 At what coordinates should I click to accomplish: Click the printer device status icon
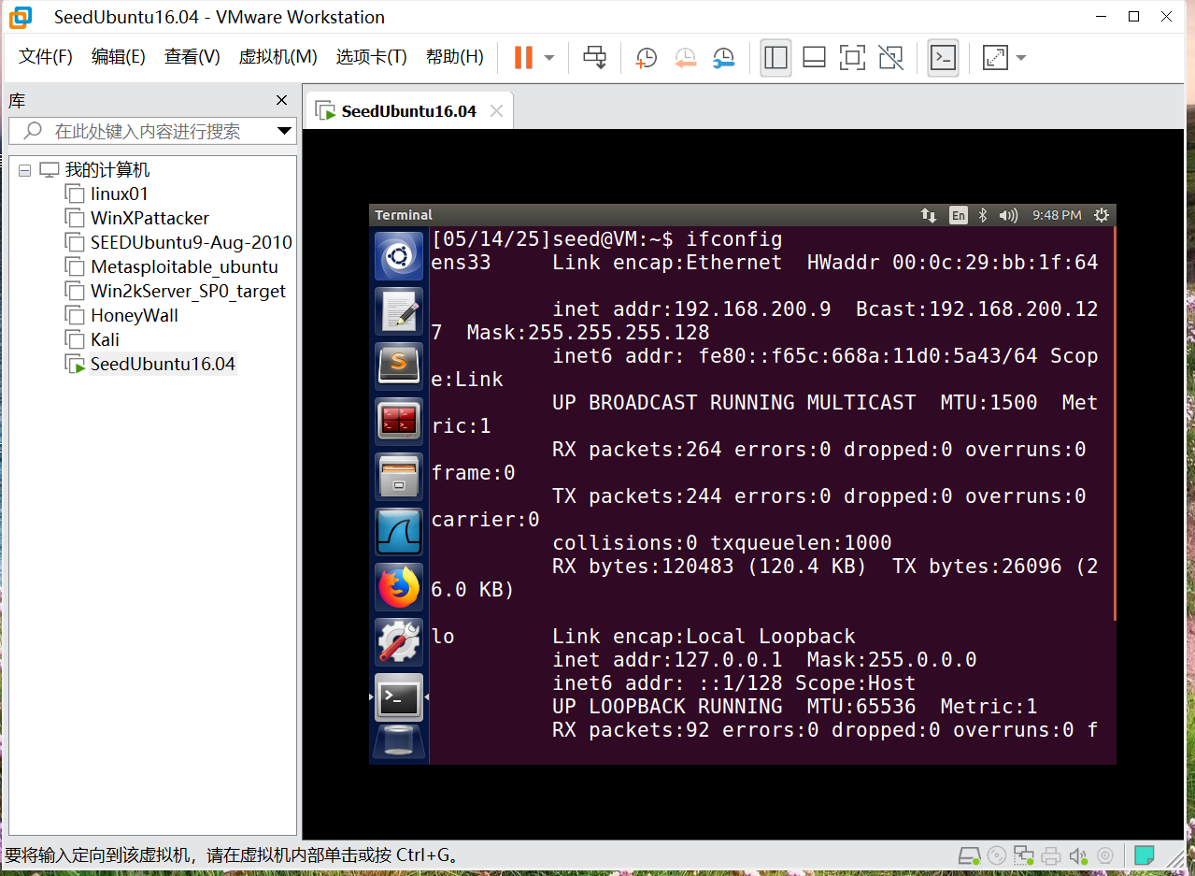[1051, 855]
